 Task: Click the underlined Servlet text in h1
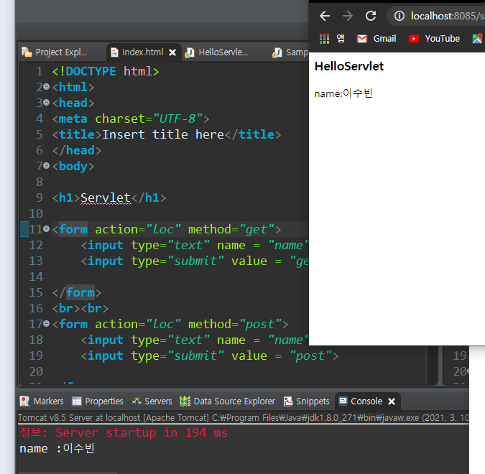(106, 198)
